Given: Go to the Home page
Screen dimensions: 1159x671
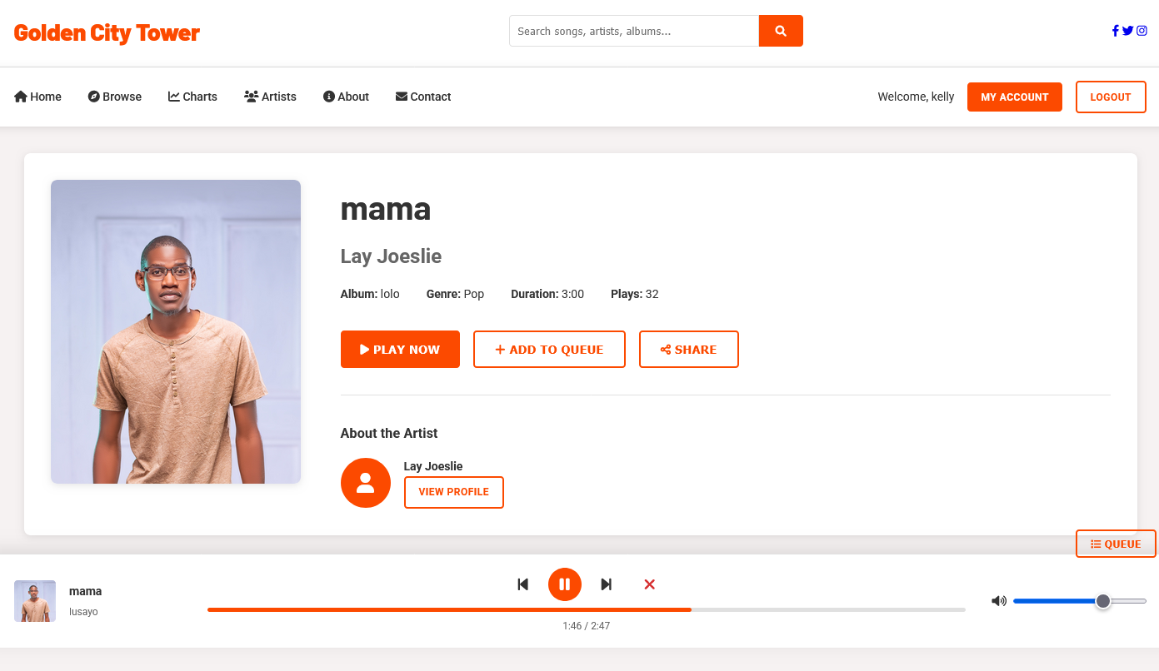Looking at the screenshot, I should coord(38,97).
